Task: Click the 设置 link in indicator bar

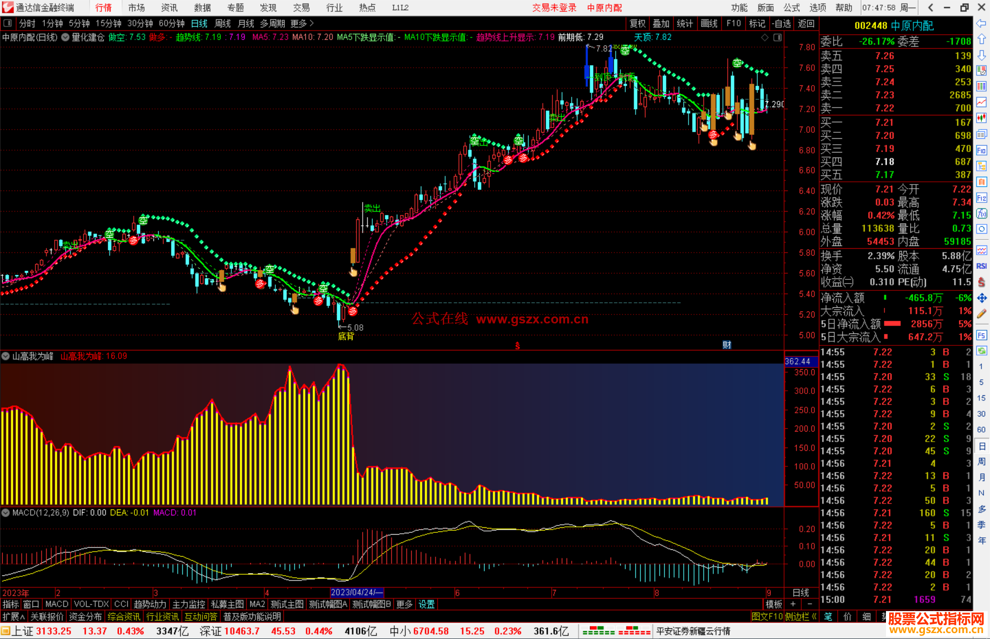Action: coord(426,604)
